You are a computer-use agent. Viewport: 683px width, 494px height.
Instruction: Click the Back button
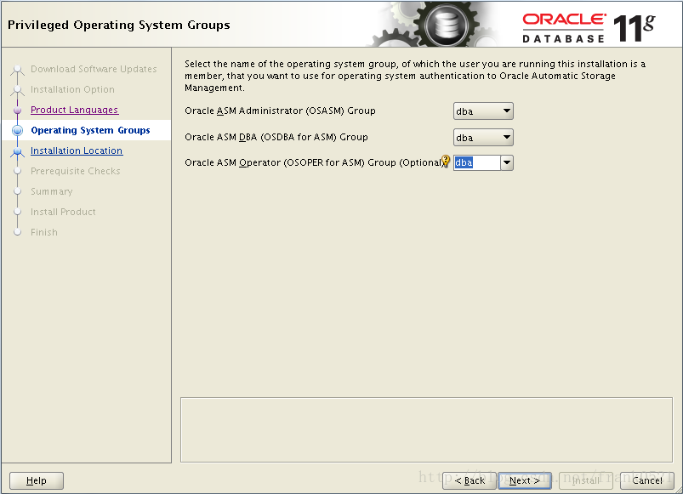point(470,480)
